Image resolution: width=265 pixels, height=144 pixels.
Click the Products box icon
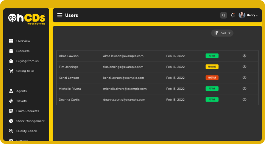tap(11, 51)
